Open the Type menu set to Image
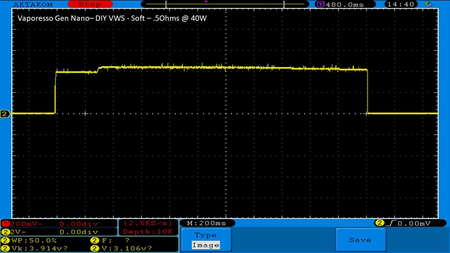Screen dimensions: 450x253 [x=206, y=240]
